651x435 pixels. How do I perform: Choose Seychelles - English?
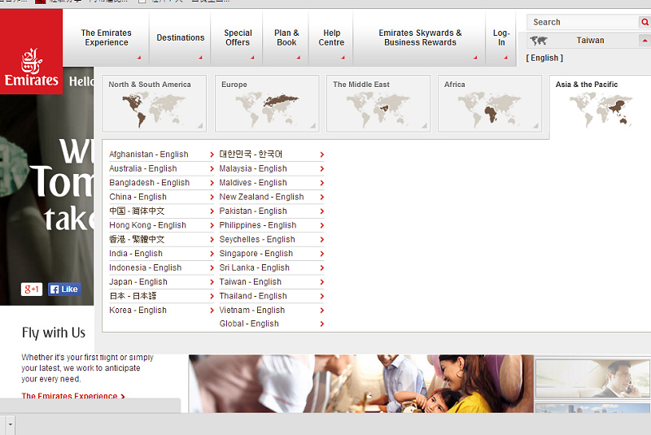click(257, 239)
